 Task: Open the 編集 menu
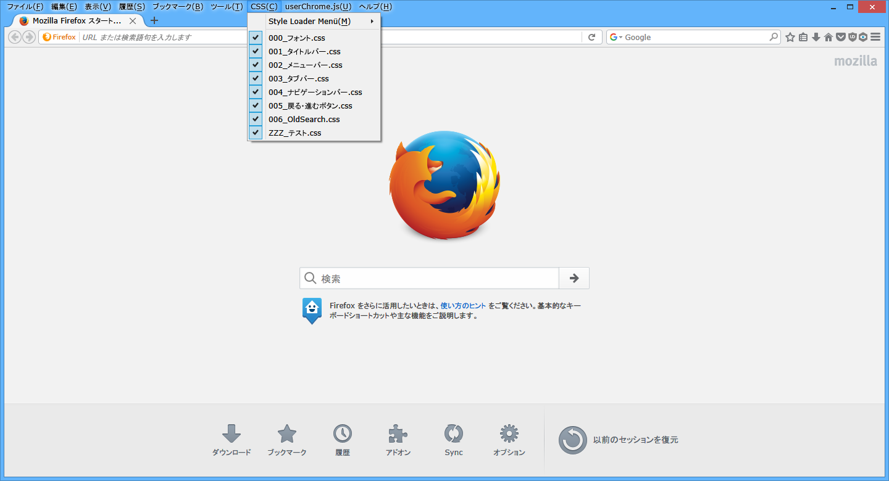coord(64,7)
